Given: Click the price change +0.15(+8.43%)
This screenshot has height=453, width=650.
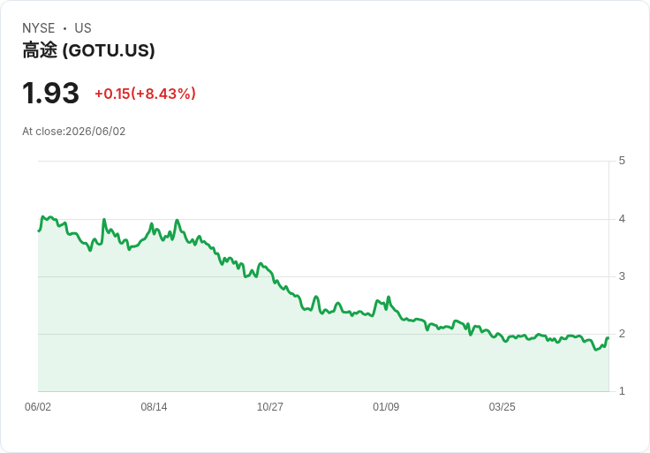Looking at the screenshot, I should pyautogui.click(x=145, y=94).
